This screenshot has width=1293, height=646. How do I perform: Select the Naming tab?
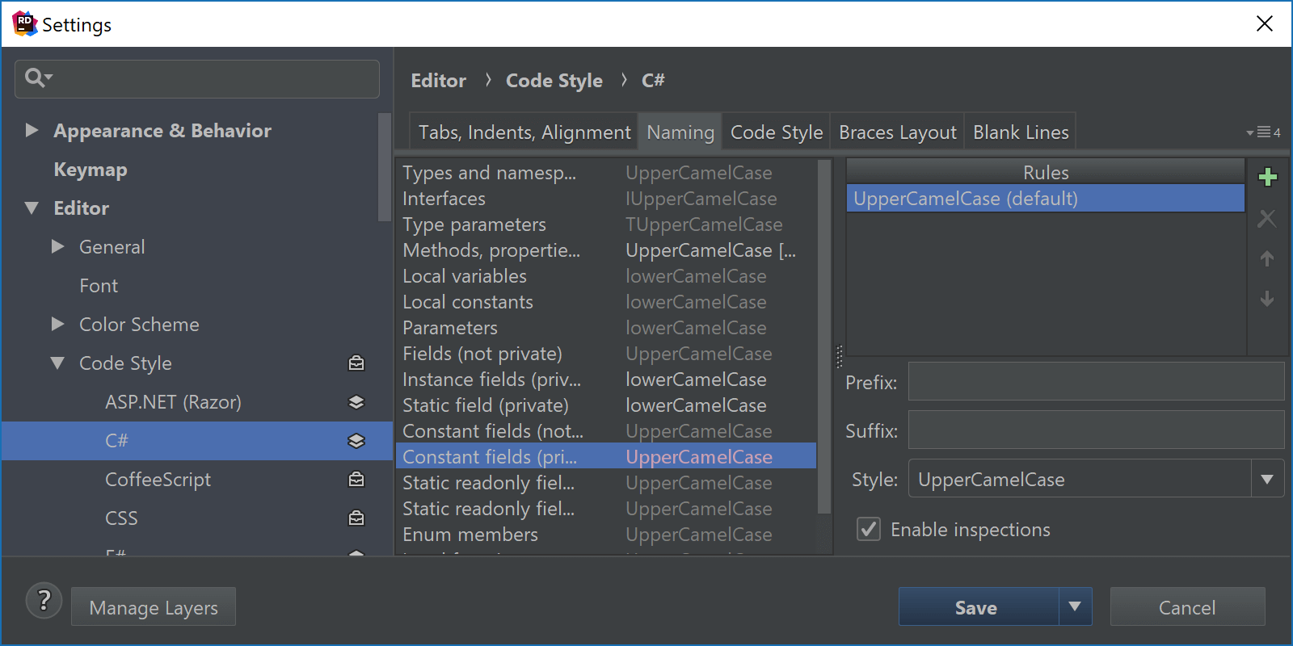(x=680, y=132)
